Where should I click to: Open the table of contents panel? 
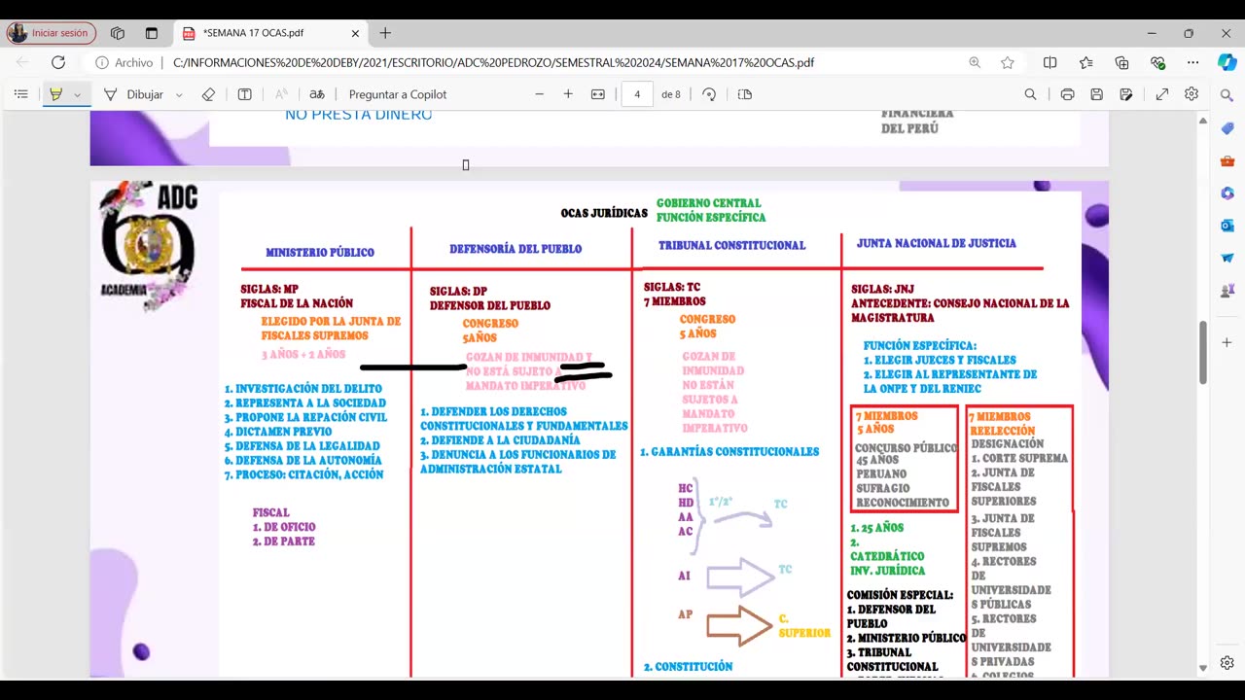pyautogui.click(x=20, y=94)
